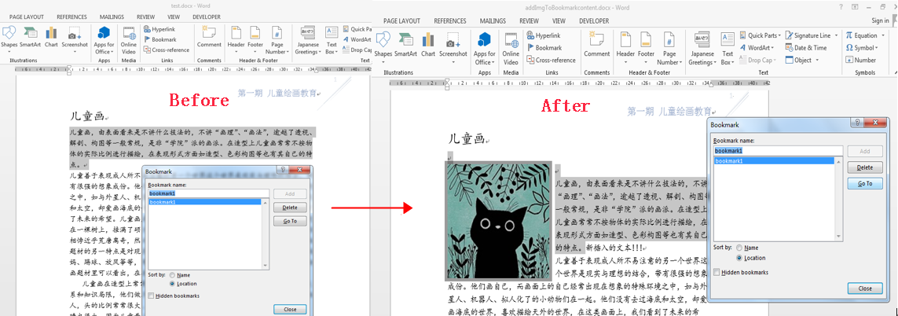Click Delete in right Bookmark dialog
Image resolution: width=898 pixels, height=316 pixels.
pos(865,167)
